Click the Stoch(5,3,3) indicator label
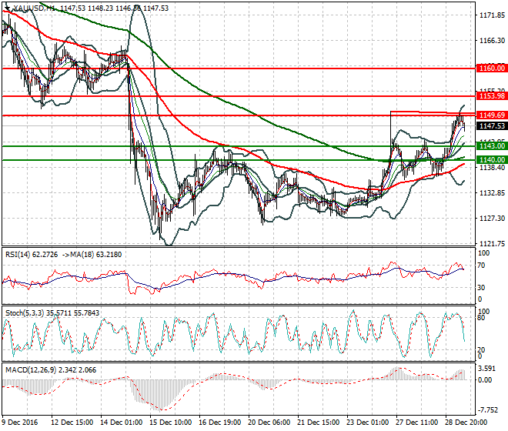This screenshot has width=508, height=431. pos(25,313)
